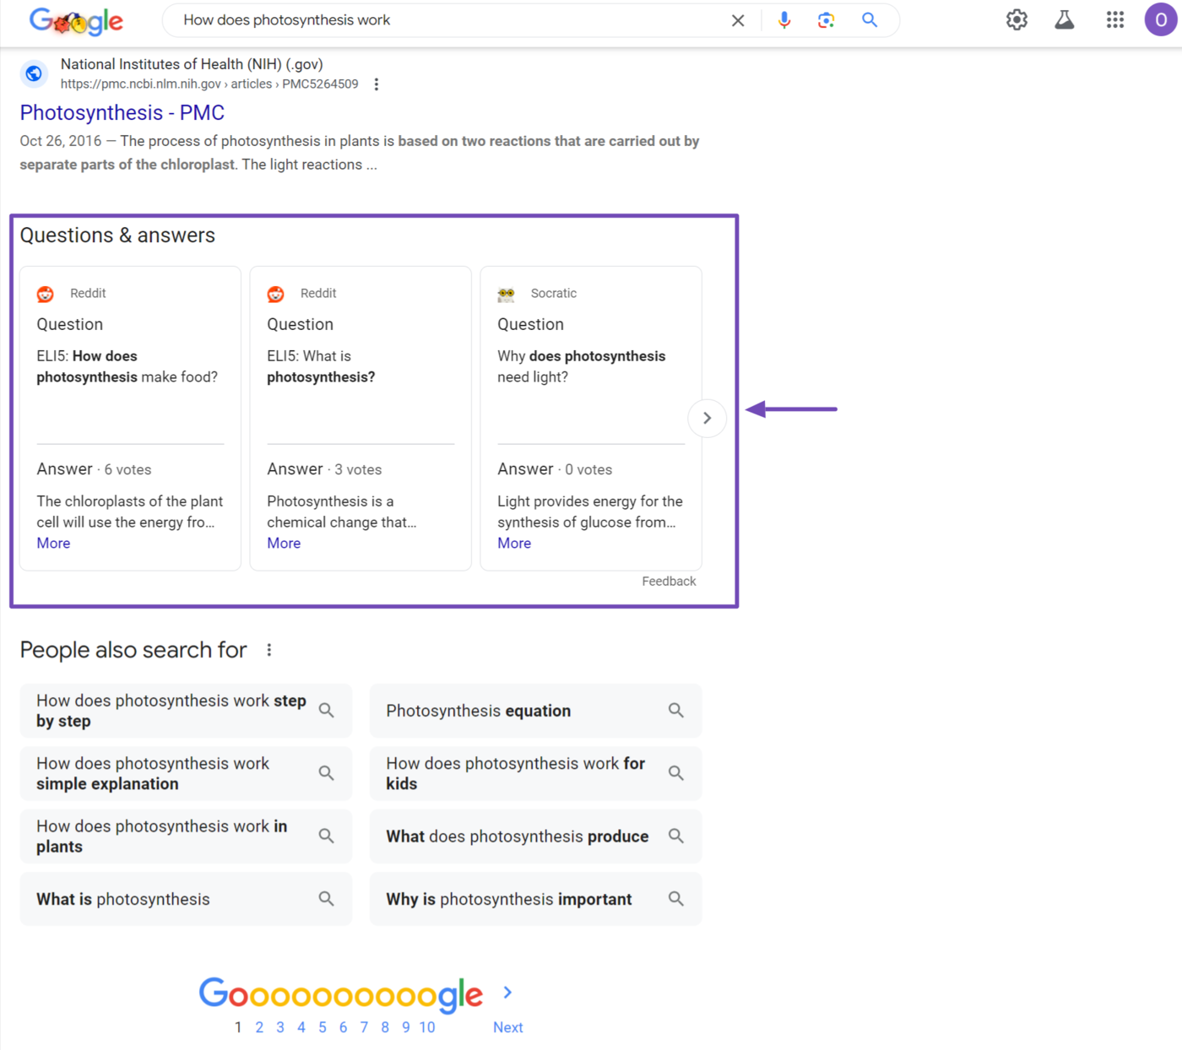Search 'How does photosynthesis work in plants'
Image resolution: width=1182 pixels, height=1050 pixels.
tap(186, 836)
